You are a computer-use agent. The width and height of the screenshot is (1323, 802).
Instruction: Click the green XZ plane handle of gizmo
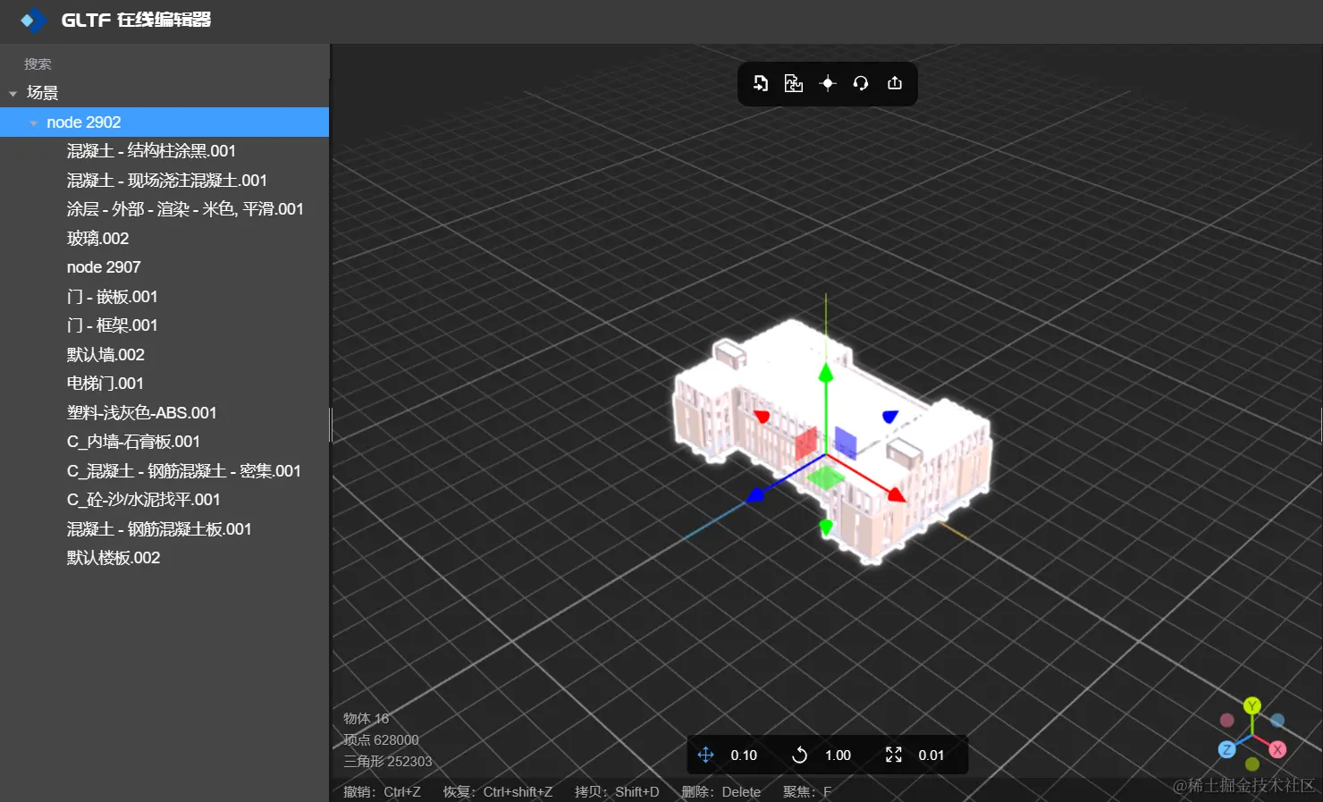click(825, 477)
